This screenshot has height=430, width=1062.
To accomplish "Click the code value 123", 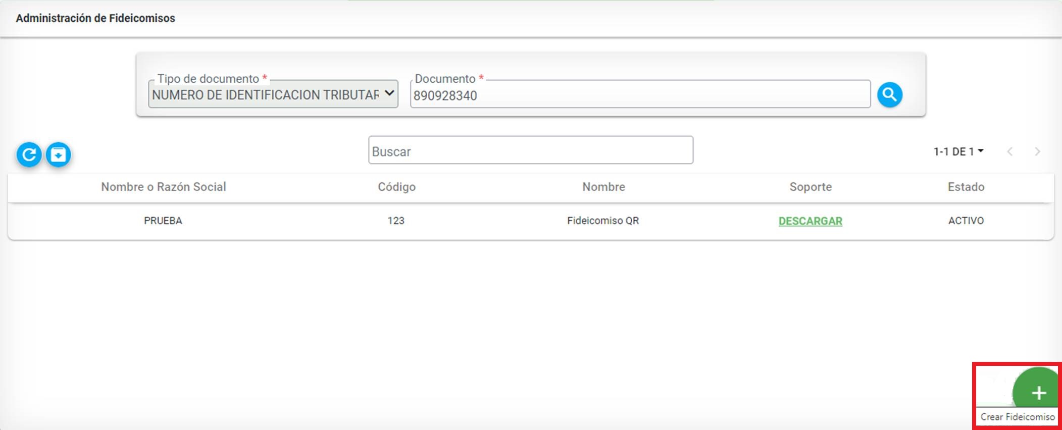I will tap(396, 221).
